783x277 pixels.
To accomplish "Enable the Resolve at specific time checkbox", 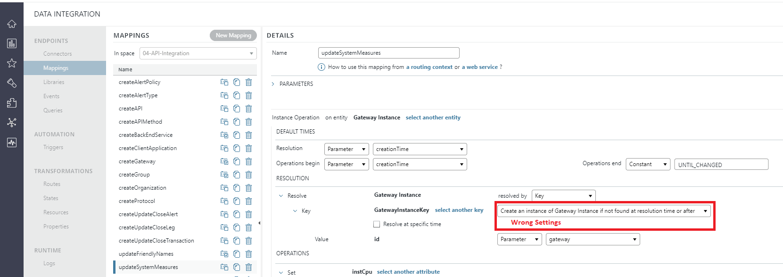I will (377, 224).
